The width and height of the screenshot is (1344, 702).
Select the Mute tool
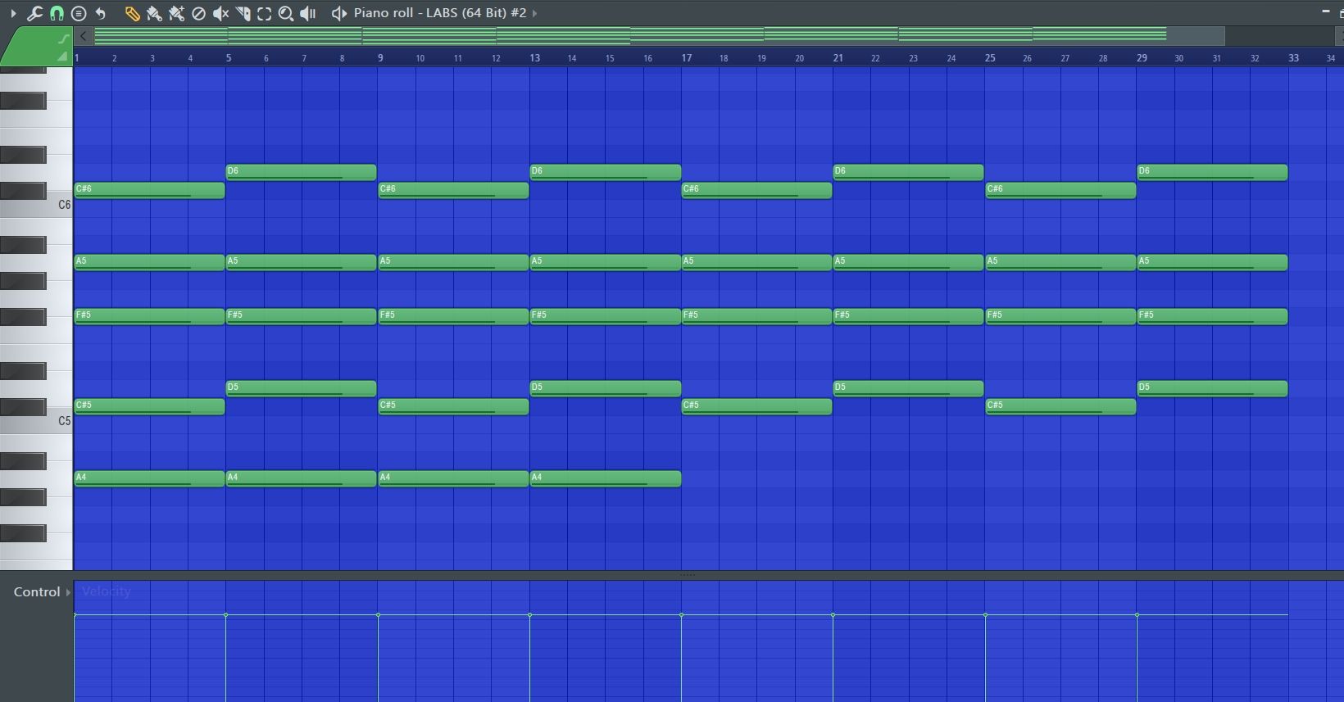click(220, 13)
